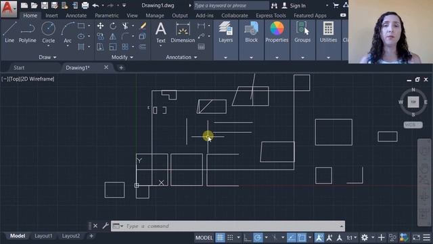Toggle Ortho mode in status bar
Image resolution: width=433 pixels, height=244 pixels.
click(x=248, y=238)
